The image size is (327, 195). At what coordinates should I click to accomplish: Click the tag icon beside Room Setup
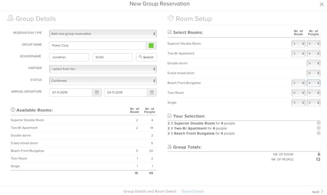[x=171, y=18]
